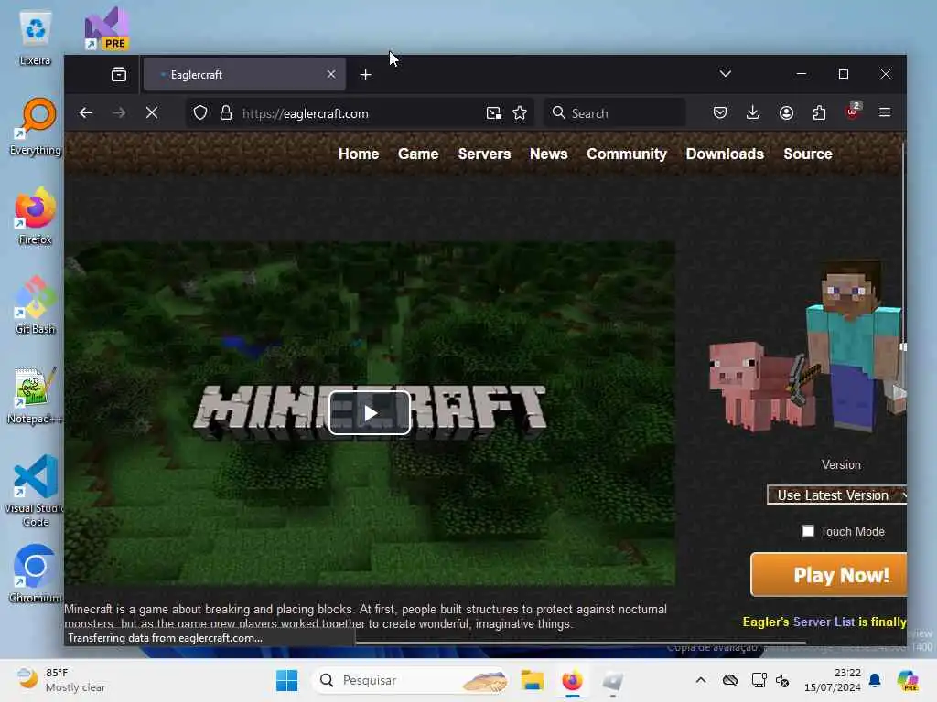Open the notification bell in the taskbar
Image resolution: width=937 pixels, height=702 pixels.
coord(875,680)
